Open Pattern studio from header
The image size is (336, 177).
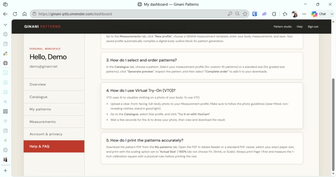(282, 27)
